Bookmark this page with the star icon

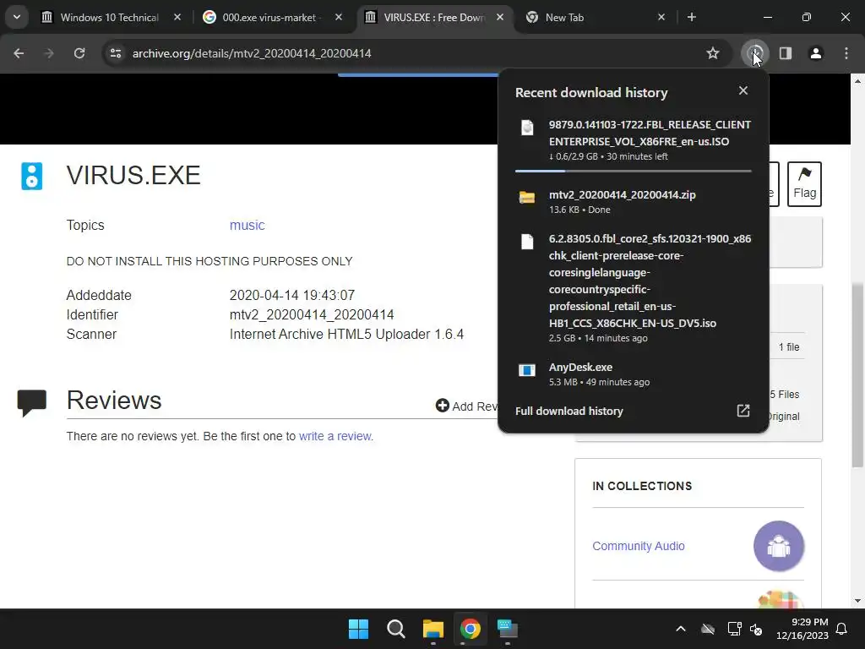tap(713, 53)
